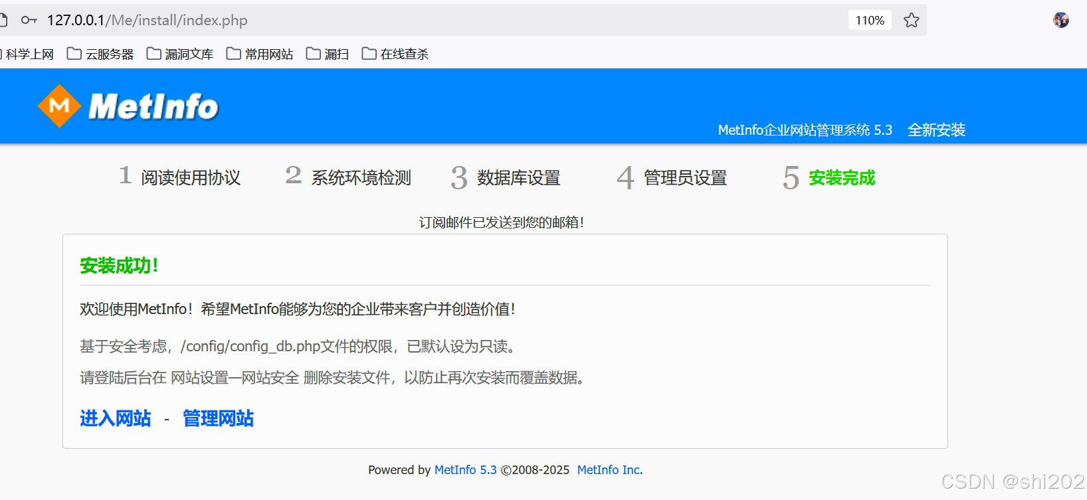Viewport: 1087px width, 500px height.
Task: Click the MetInfo企业网站管理系统 5.3 header text
Action: [805, 129]
